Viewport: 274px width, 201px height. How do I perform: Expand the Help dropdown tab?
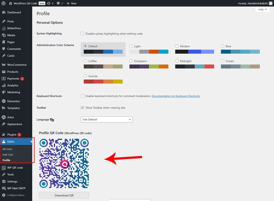(262, 9)
